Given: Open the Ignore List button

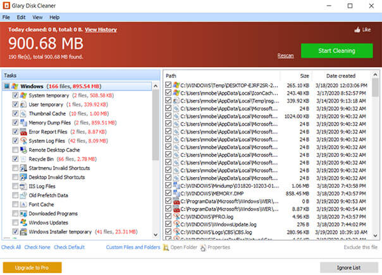Looking at the screenshot, I should [349, 267].
